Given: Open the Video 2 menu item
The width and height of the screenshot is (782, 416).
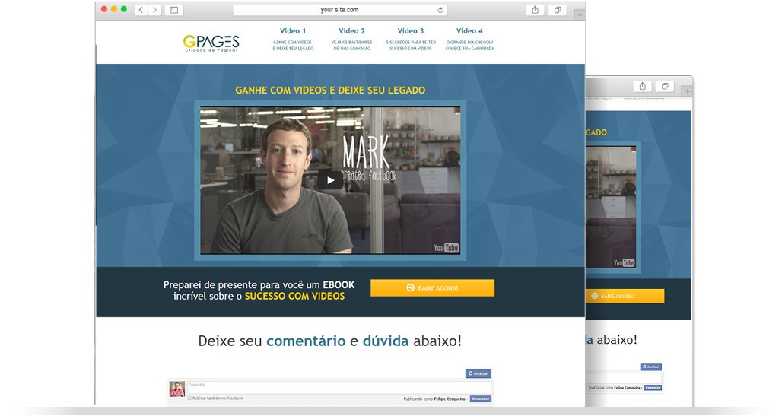Looking at the screenshot, I should point(351,31).
